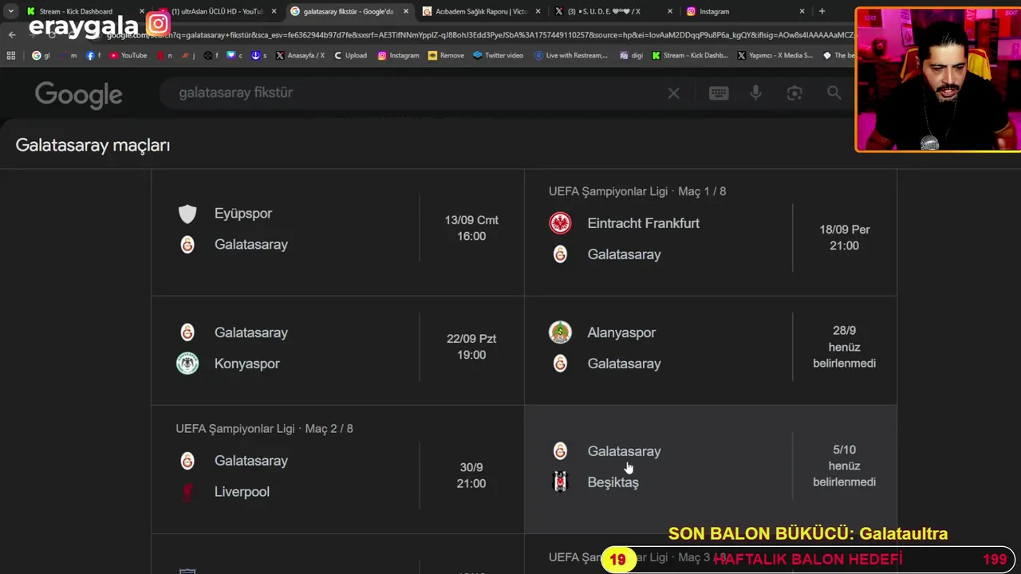Close the Kick Dashboard tab
This screenshot has width=1021, height=574.
coord(142,11)
